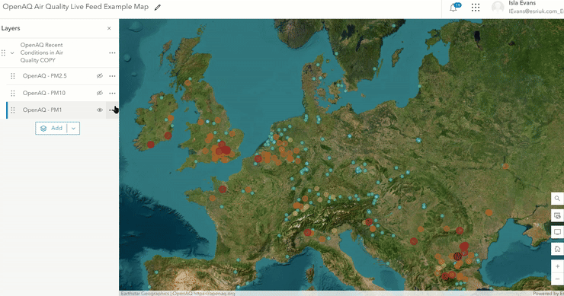
Task: Open options for OpenAQ Recent Conditions group
Action: (112, 53)
